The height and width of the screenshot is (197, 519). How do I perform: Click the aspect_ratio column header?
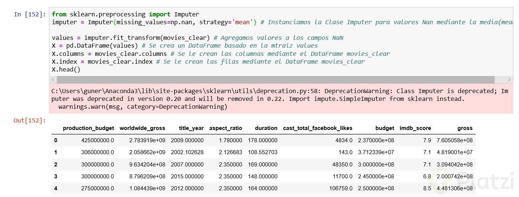(x=226, y=128)
